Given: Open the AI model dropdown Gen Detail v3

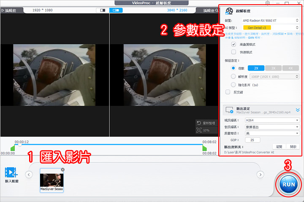Looking at the screenshot, I should pyautogui.click(x=270, y=28).
